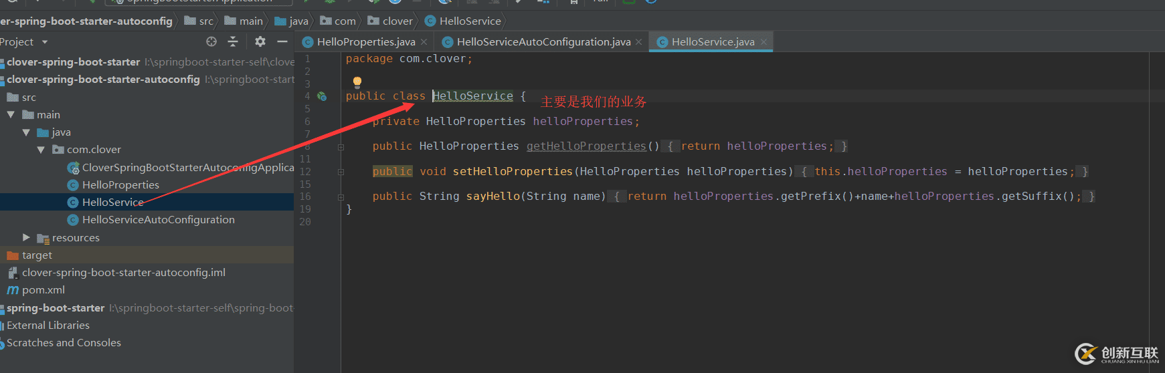Click the yellow lightbulb intention icon

click(357, 82)
